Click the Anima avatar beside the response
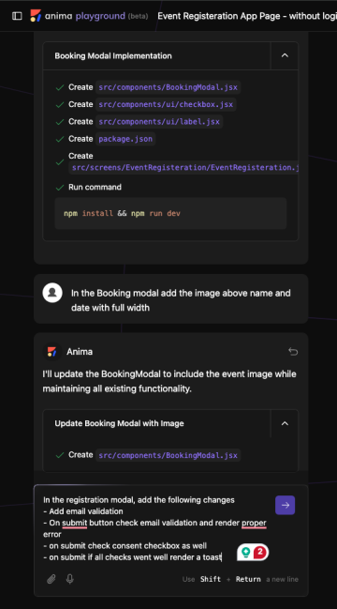 tap(52, 352)
